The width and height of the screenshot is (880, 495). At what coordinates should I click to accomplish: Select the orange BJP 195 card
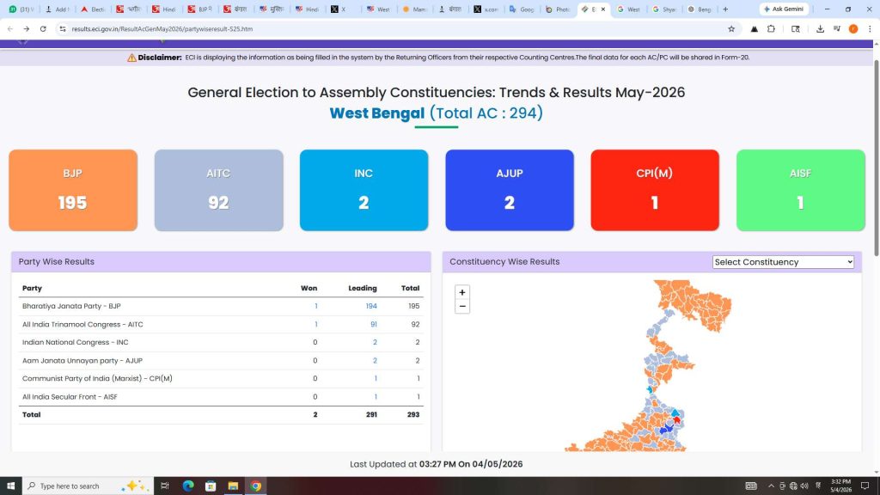[73, 190]
